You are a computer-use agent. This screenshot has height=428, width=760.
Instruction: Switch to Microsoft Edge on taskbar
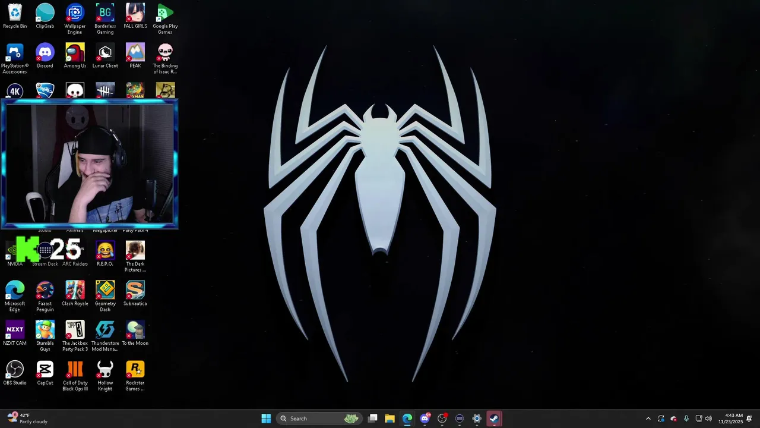click(x=407, y=418)
